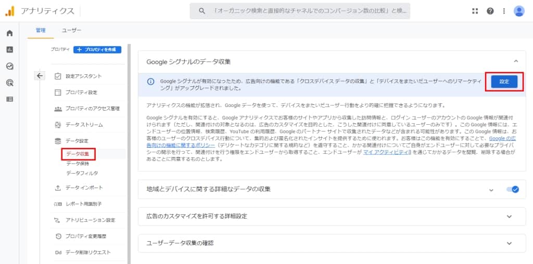Click the プロパティ設定 panel icon
The image size is (533, 264).
(x=58, y=93)
